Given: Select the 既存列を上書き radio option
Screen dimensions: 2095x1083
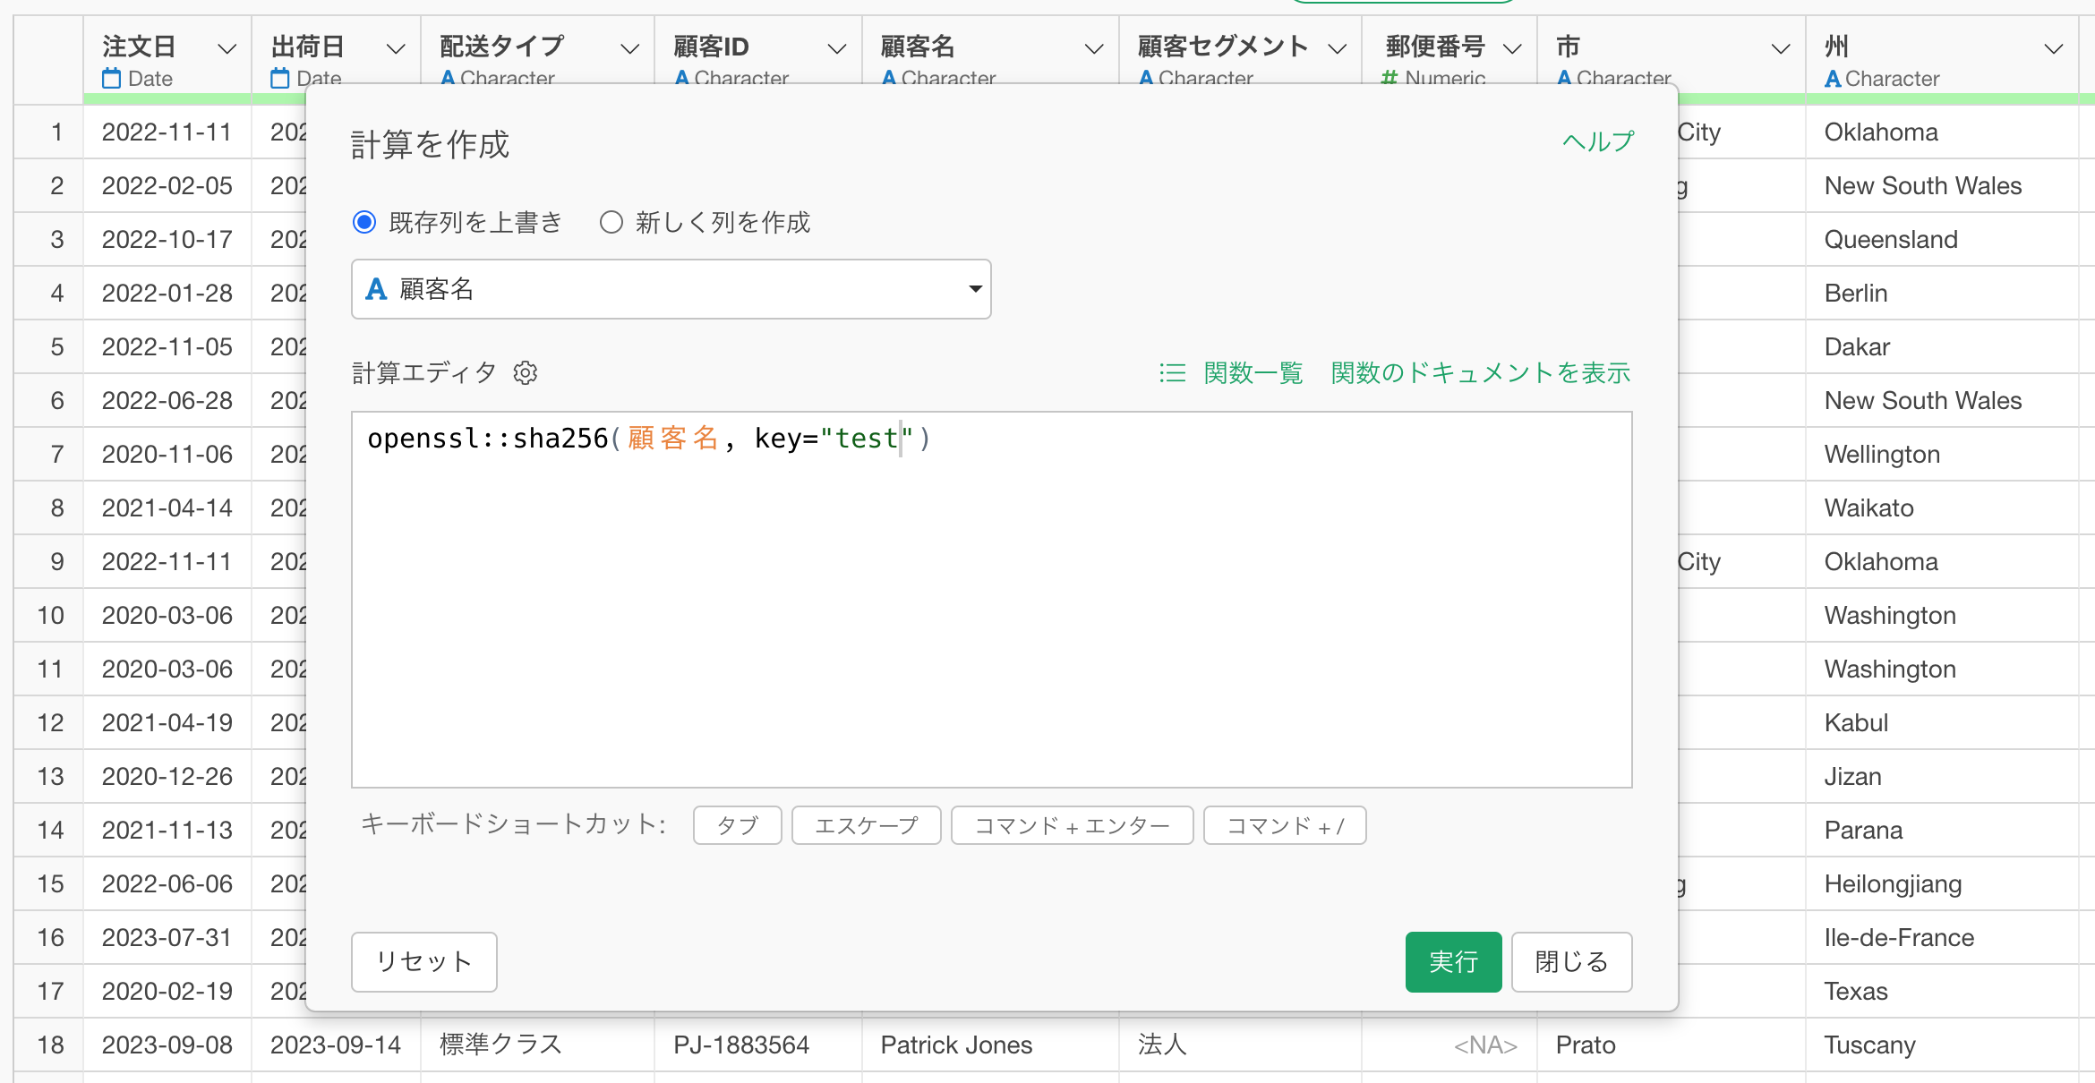Looking at the screenshot, I should click(x=364, y=222).
